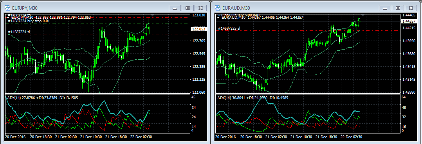422x144 pixels.
Task: Click the EURAUD ADX(14) 36.8041 indicator label
Action: pyautogui.click(x=253, y=98)
